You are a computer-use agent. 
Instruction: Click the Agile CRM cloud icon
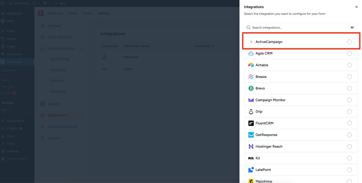coord(251,53)
